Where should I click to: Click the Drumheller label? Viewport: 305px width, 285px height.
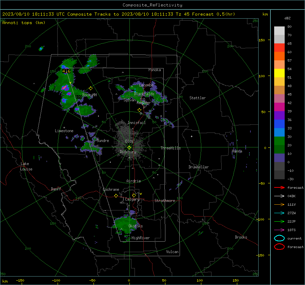[x=199, y=167]
